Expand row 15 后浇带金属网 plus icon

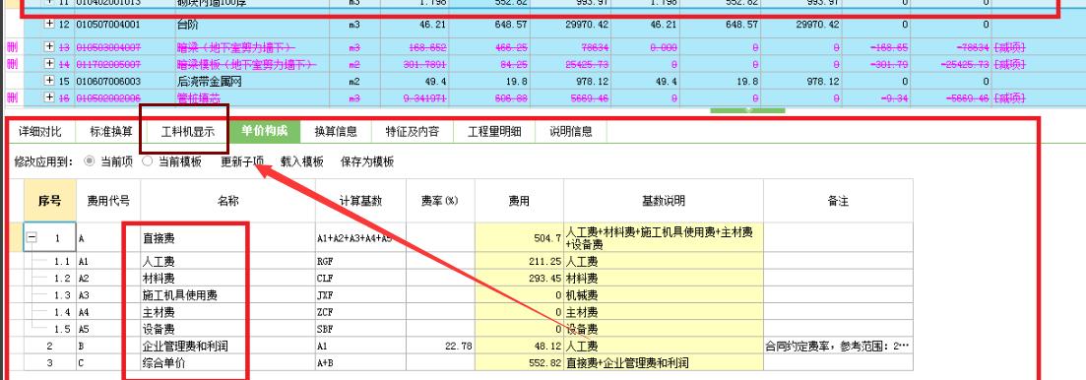pyautogui.click(x=48, y=81)
